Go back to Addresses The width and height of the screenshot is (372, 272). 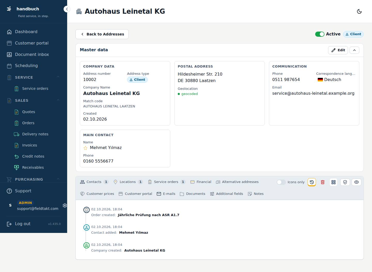click(x=102, y=34)
